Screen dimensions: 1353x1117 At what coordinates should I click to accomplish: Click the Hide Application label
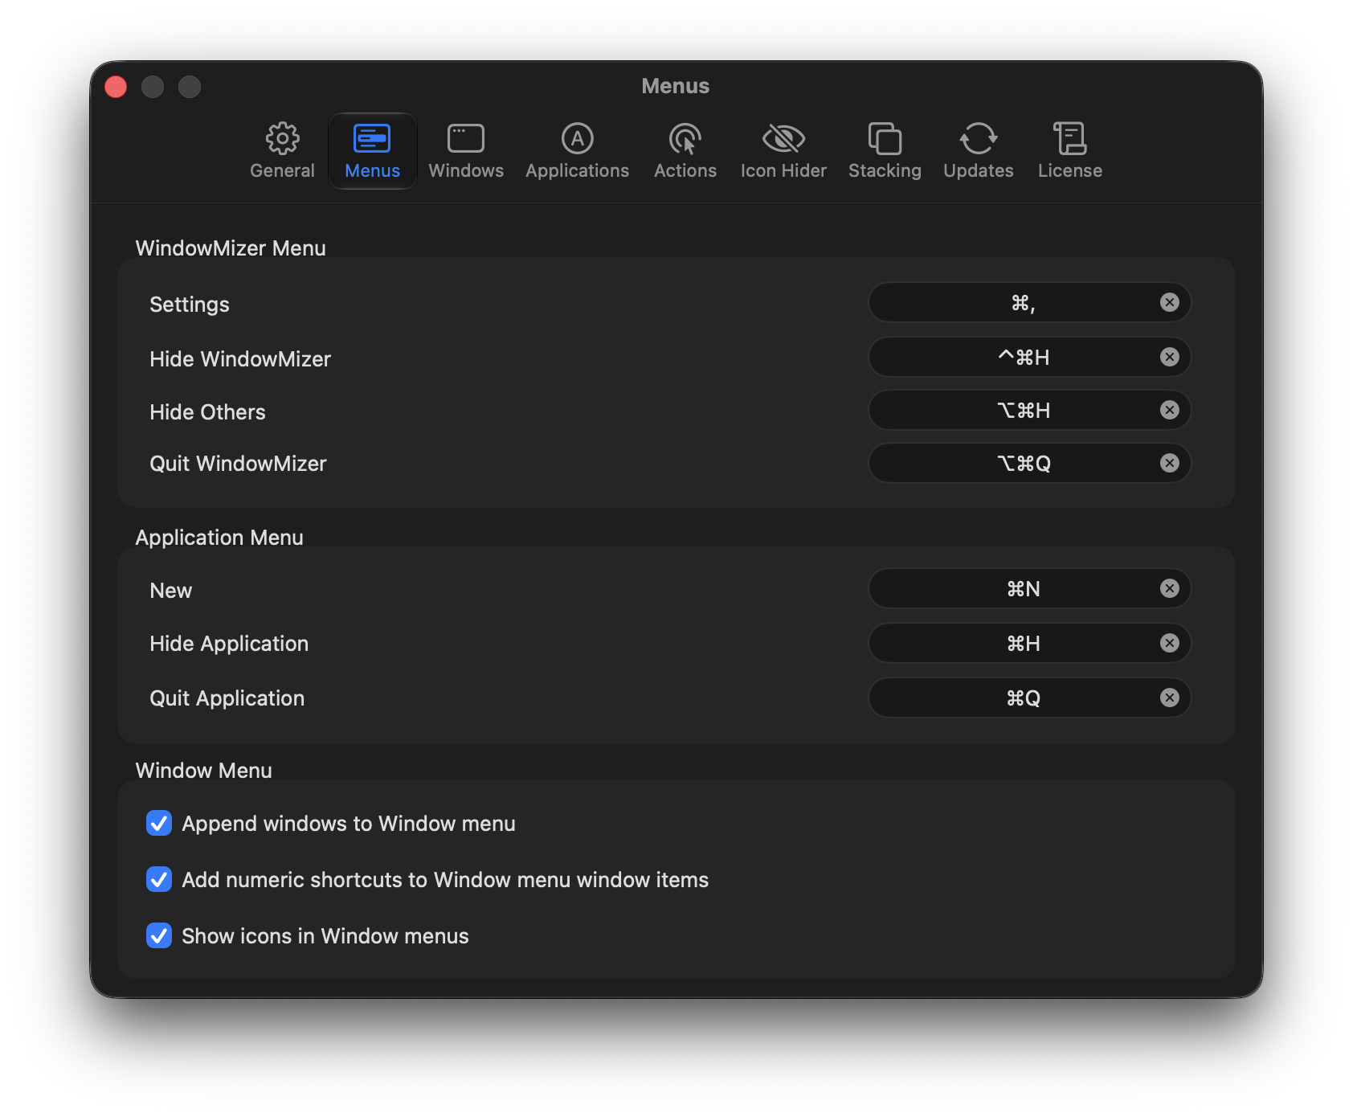tap(229, 644)
